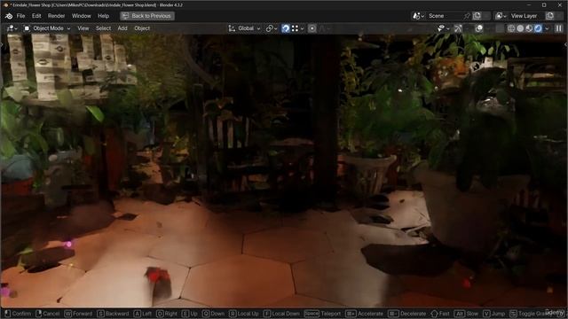
Task: Click the Q Down key hint
Action: point(214,314)
